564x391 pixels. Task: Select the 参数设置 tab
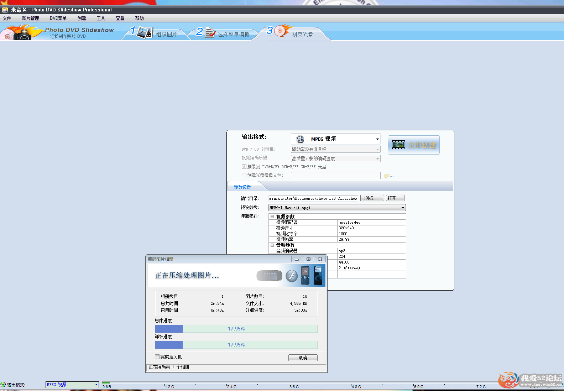(x=242, y=187)
